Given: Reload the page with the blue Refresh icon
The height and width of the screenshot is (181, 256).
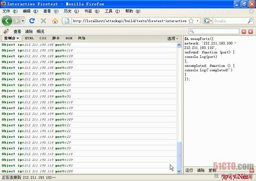Looking at the screenshot, I should (x=32, y=21).
